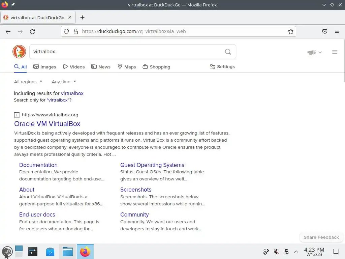Expand hidden system tray icons
The image size is (345, 259).
click(296, 252)
